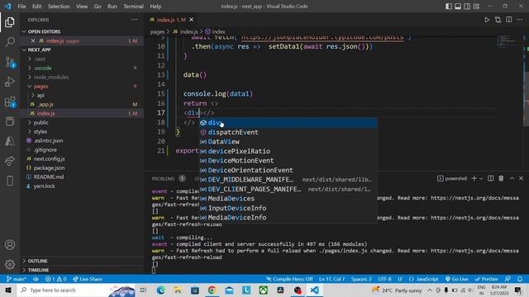The height and width of the screenshot is (297, 529).
Task: Choose dispatchEvent from suggestions list
Action: point(288,132)
